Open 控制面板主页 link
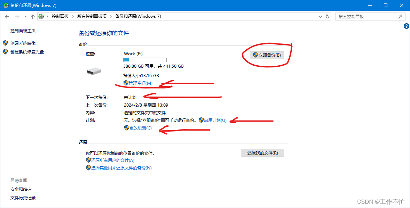 [23, 31]
